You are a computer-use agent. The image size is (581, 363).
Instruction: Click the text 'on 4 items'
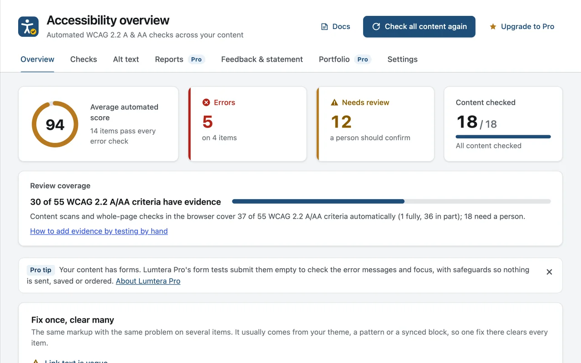[219, 137]
